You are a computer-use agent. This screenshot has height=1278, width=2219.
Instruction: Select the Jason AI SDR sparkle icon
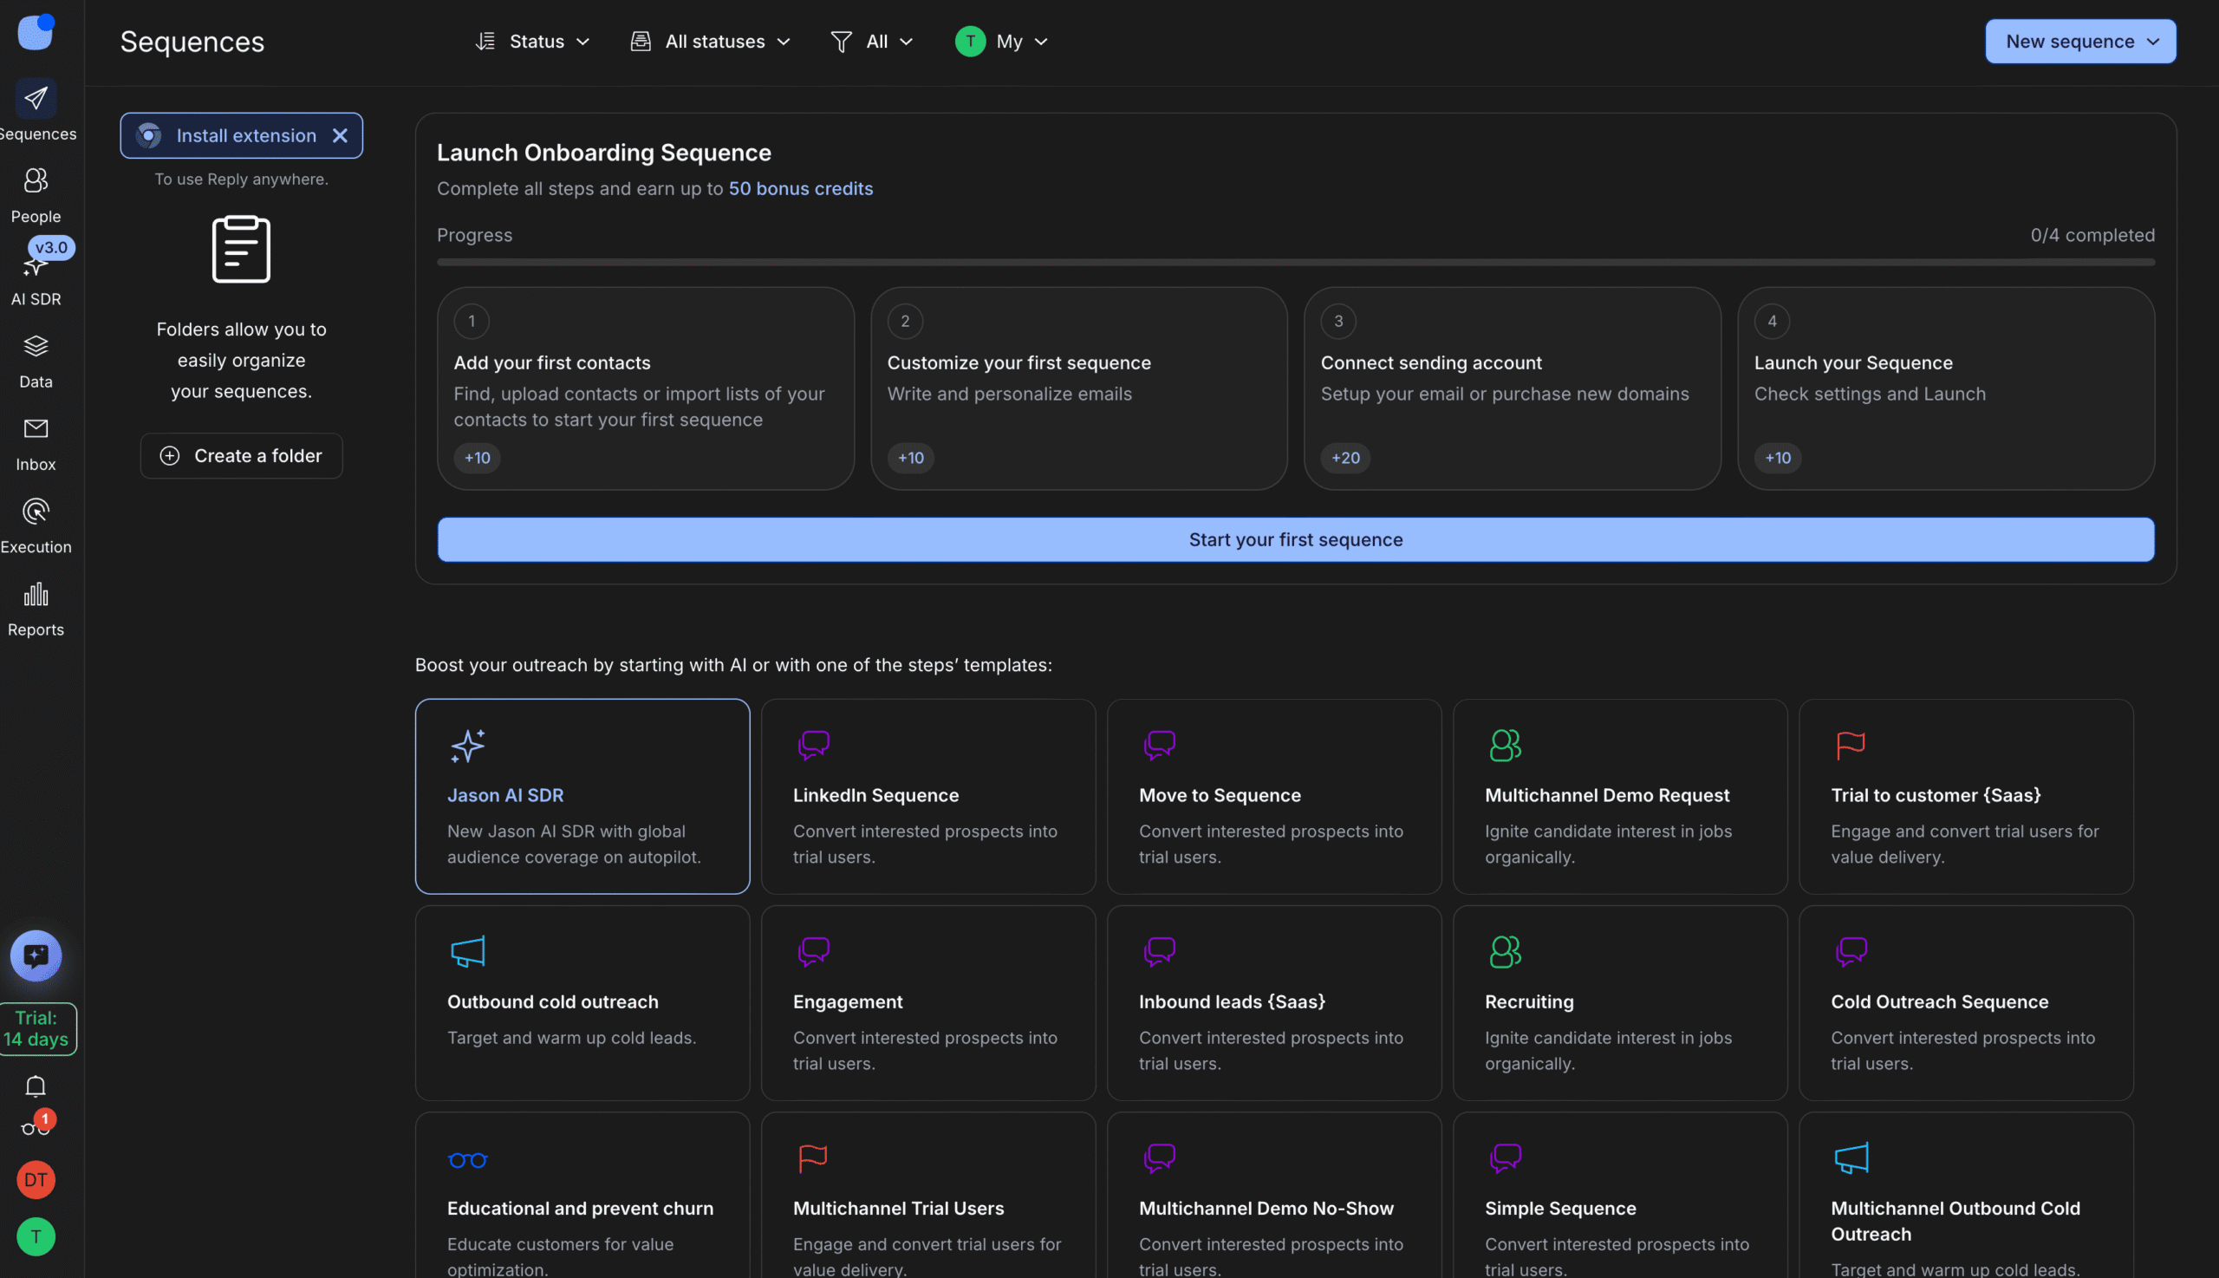pyautogui.click(x=468, y=747)
